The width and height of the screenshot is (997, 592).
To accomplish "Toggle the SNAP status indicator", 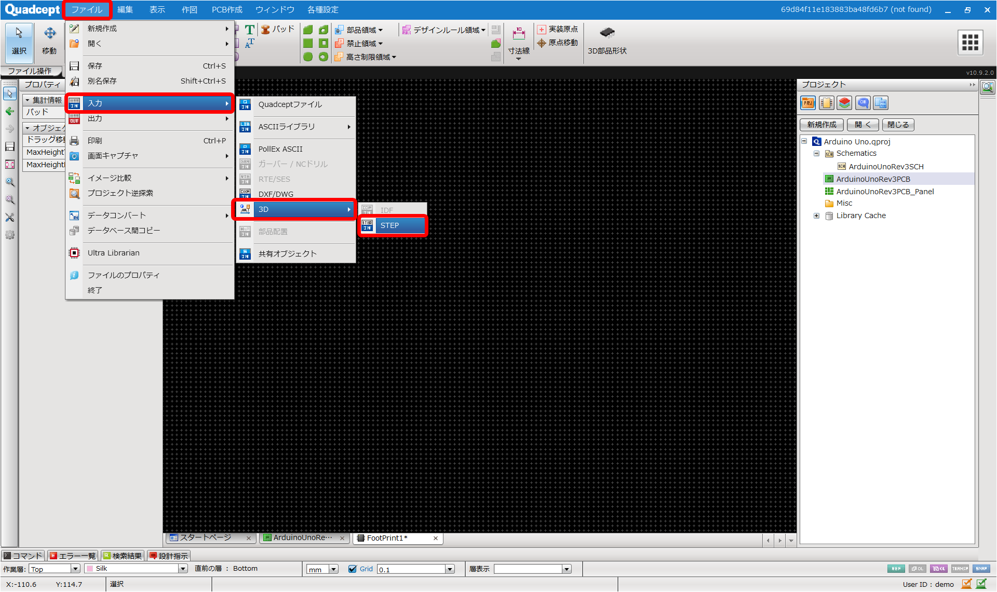I will pos(981,569).
